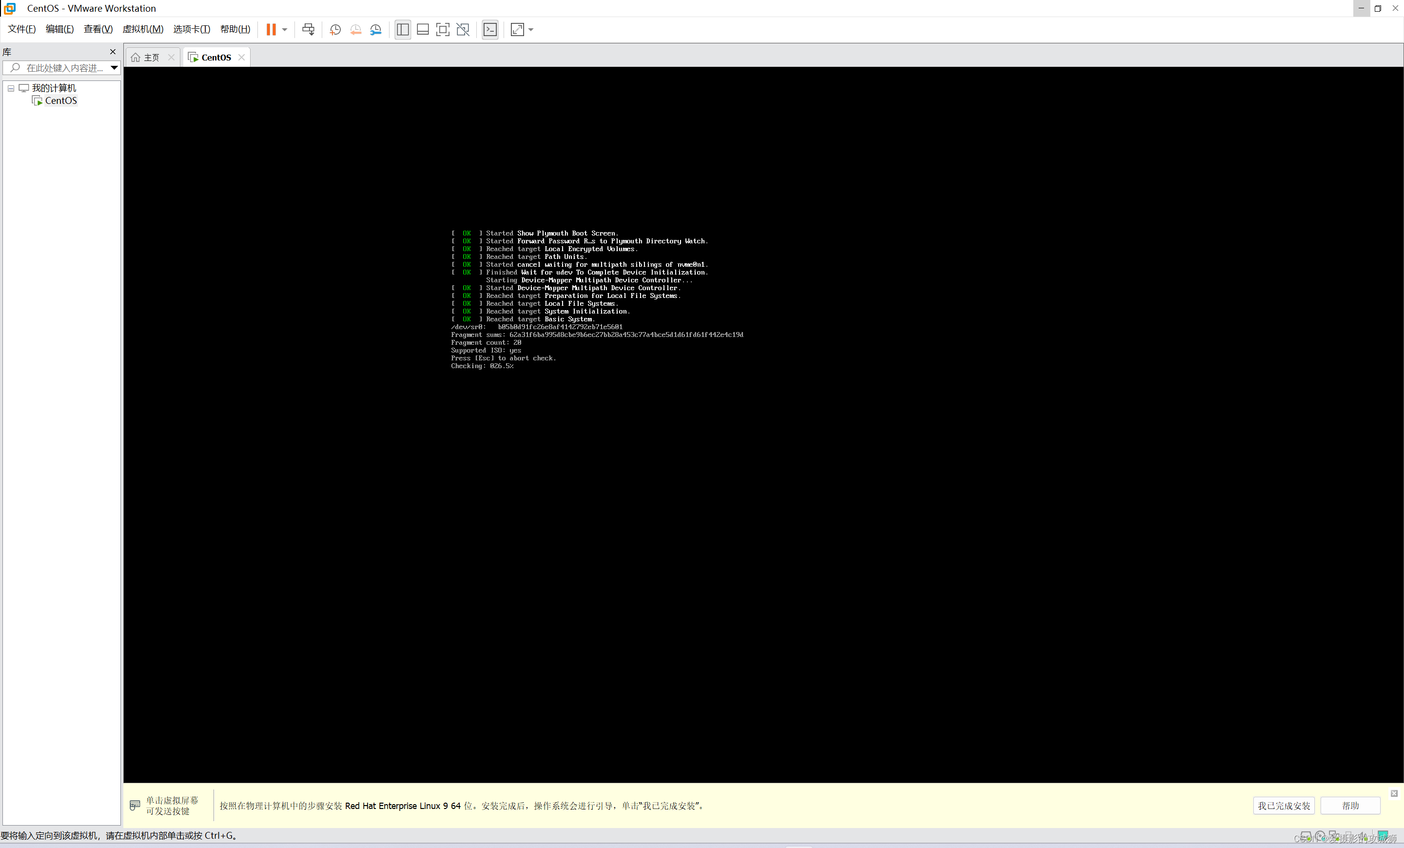The image size is (1404, 848).
Task: Open the 虚拟机(M) menu
Action: 143,29
